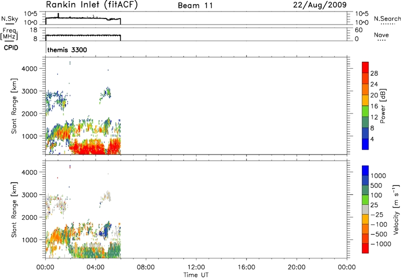Click the 'Rankin Inlet (fitACF)' plot title
This screenshot has height=278, width=401.
point(92,5)
